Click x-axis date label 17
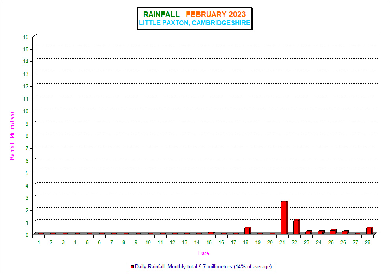 pos(233,243)
